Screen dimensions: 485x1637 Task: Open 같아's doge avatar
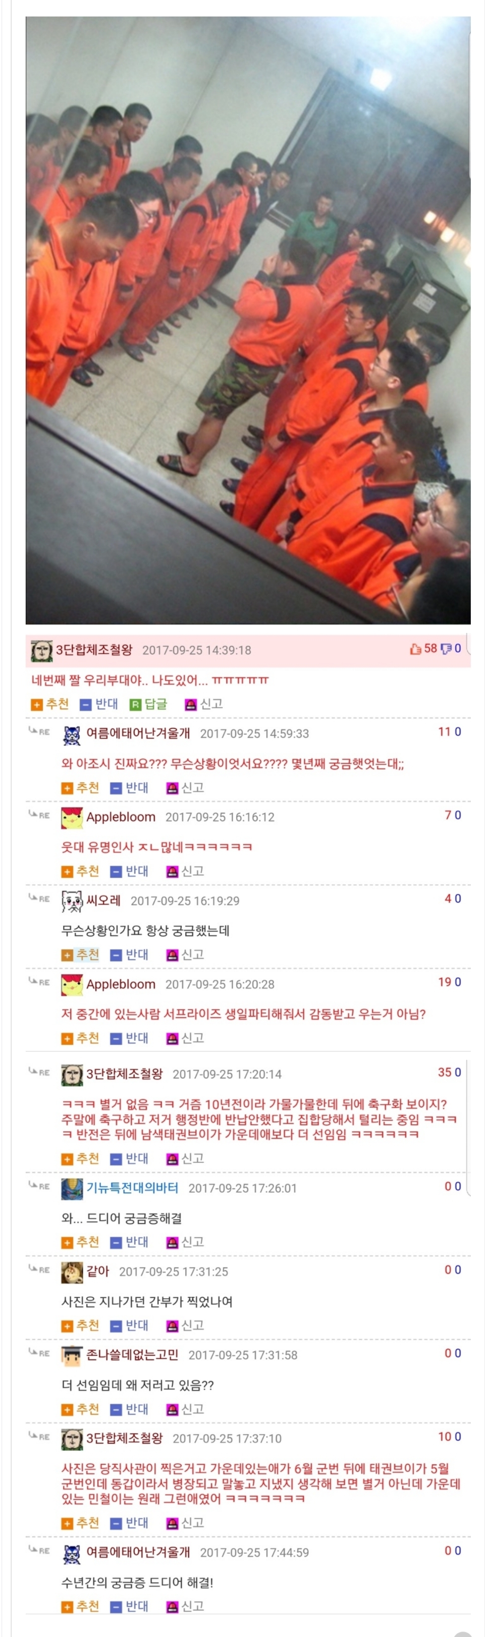(72, 1272)
